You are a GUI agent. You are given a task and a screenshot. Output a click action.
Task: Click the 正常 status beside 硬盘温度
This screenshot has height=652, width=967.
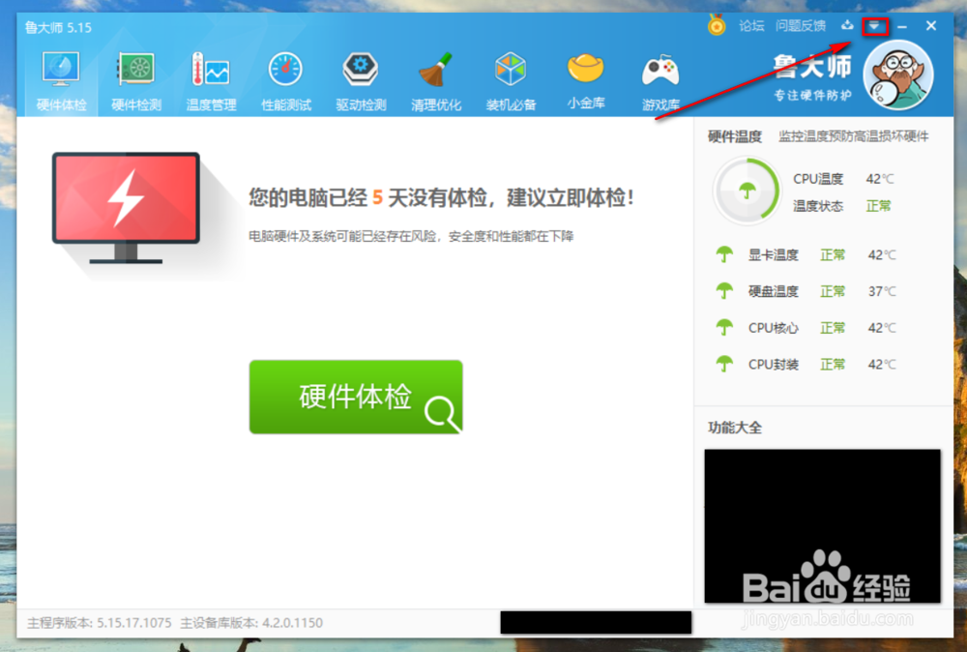[833, 291]
